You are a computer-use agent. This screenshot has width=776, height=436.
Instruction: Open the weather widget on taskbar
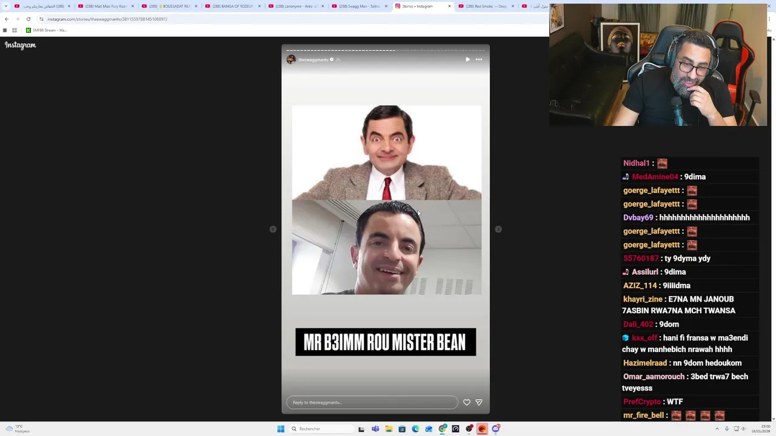coord(19,429)
